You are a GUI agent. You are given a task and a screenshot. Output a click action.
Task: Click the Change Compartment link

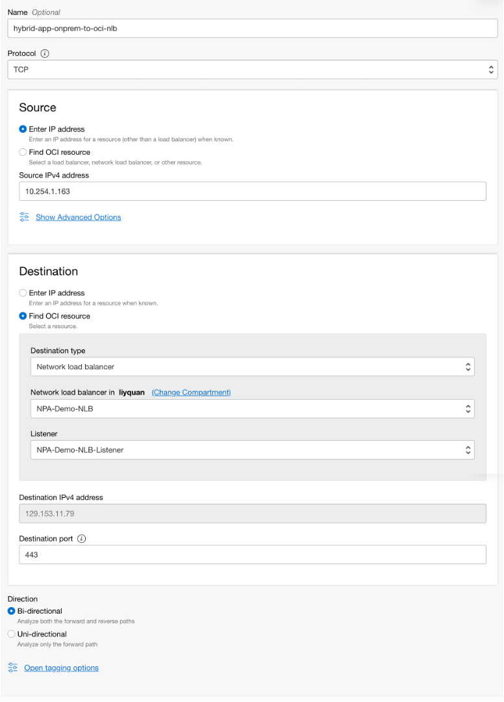[191, 392]
